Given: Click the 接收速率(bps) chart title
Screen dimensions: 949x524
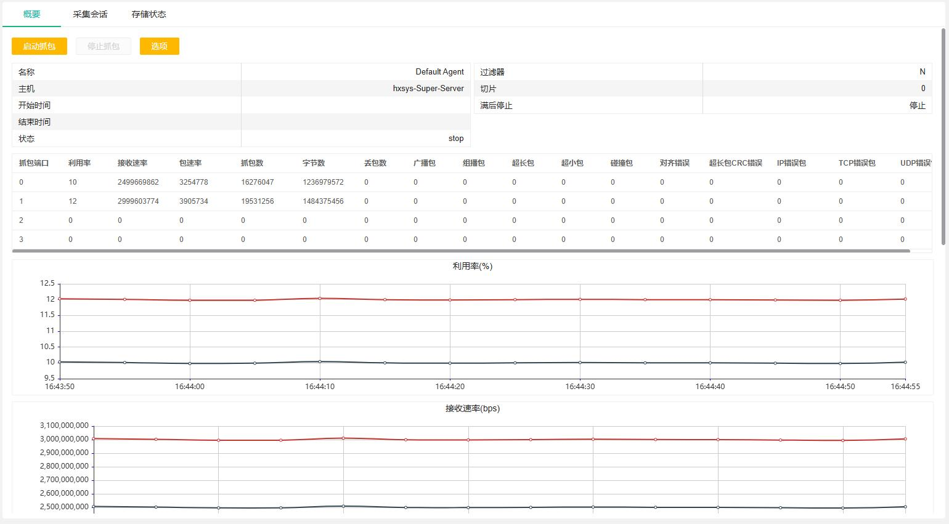Looking at the screenshot, I should coord(472,409).
